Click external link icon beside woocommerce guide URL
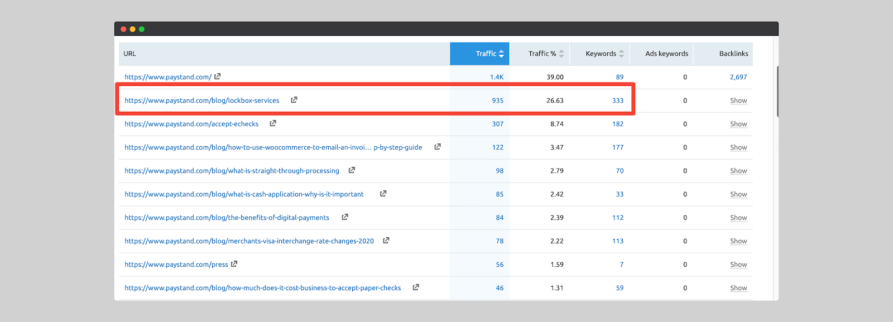This screenshot has width=893, height=322. (x=438, y=147)
